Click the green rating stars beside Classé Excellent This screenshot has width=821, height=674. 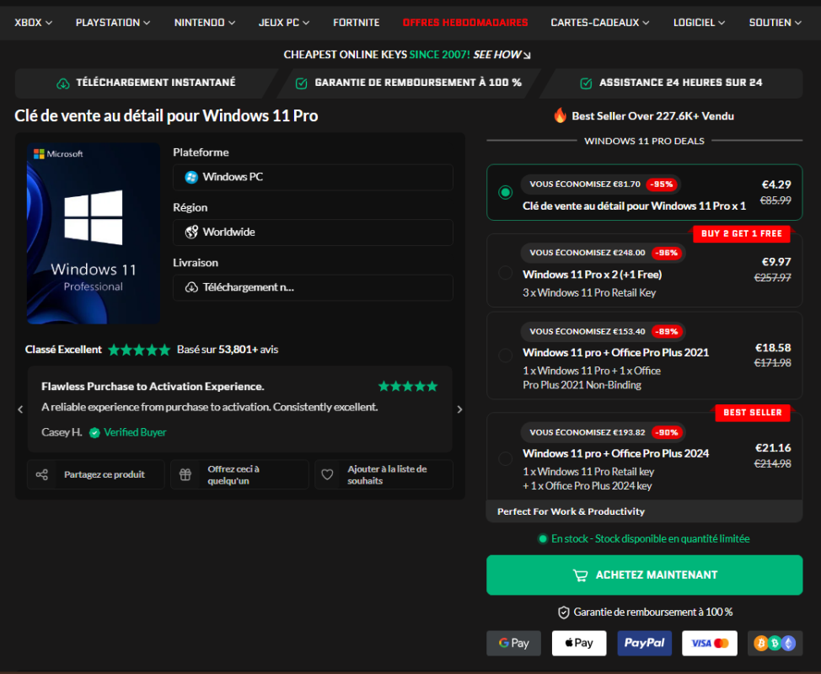139,350
